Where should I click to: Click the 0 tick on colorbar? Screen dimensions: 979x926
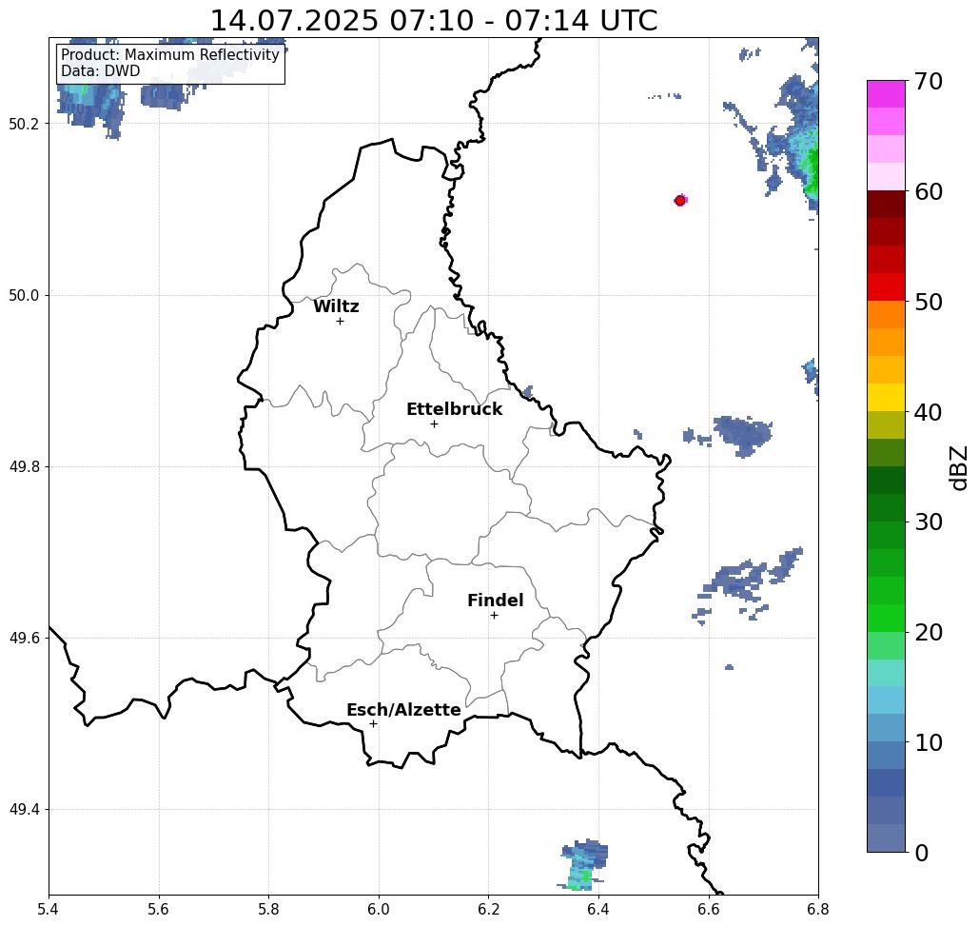(922, 853)
